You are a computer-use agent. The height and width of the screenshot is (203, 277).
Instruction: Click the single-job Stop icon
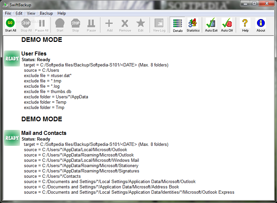(75, 23)
